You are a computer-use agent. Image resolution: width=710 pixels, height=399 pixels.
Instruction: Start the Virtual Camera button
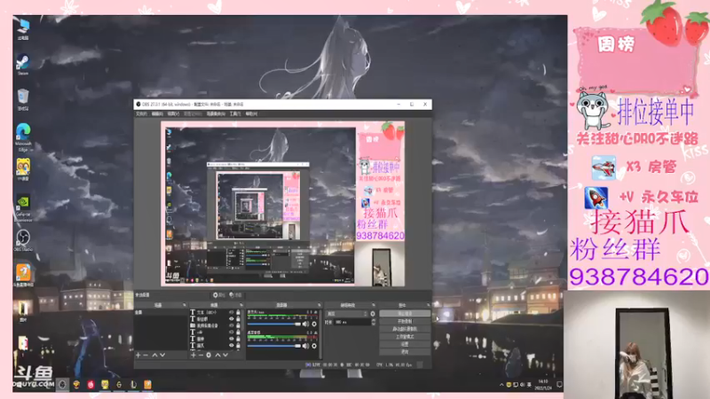pyautogui.click(x=405, y=329)
